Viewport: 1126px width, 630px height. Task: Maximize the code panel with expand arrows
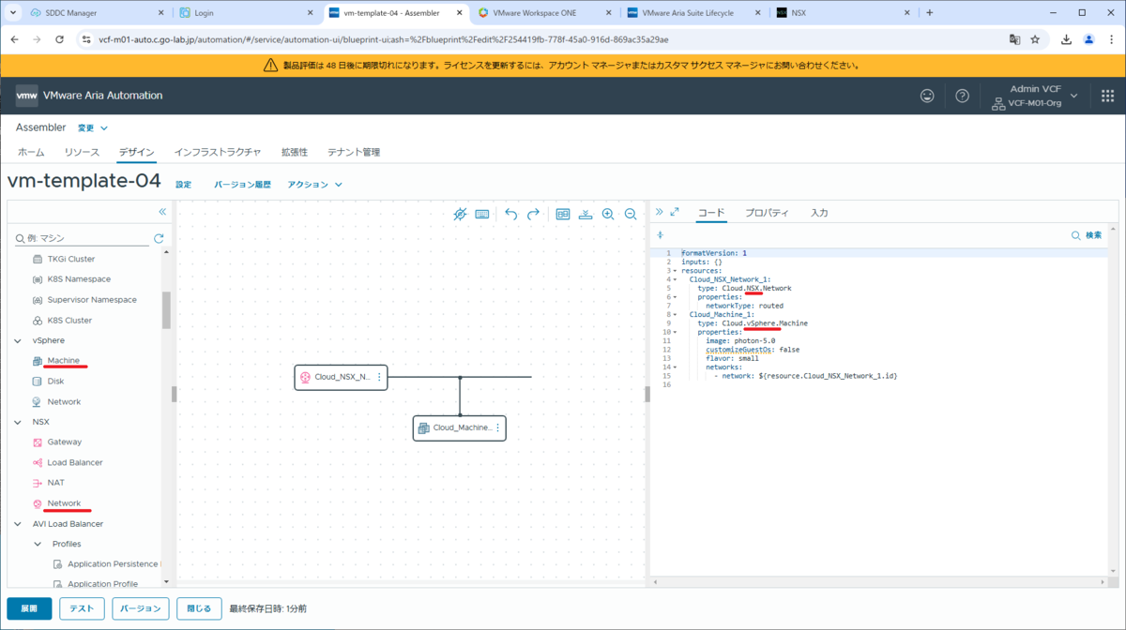pyautogui.click(x=675, y=213)
